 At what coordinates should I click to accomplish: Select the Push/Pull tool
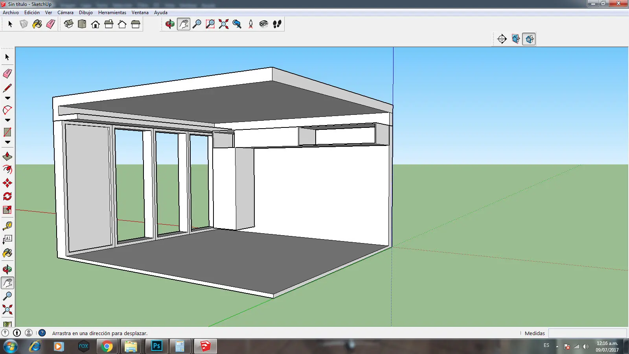[x=7, y=156]
